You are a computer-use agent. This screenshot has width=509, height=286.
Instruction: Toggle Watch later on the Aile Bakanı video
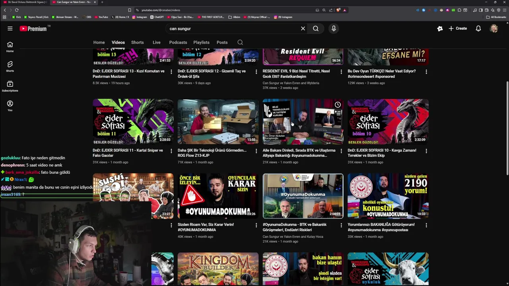click(x=338, y=105)
